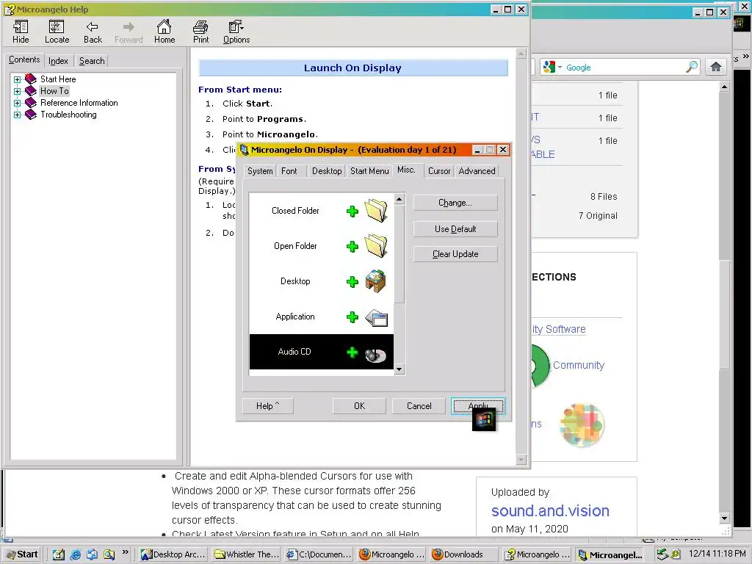This screenshot has height=564, width=752.
Task: Switch to Whistler The... taskbar button
Action: (247, 554)
